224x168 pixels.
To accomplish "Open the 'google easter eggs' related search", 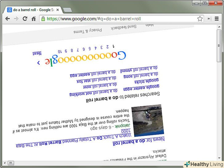I will tap(141, 88).
